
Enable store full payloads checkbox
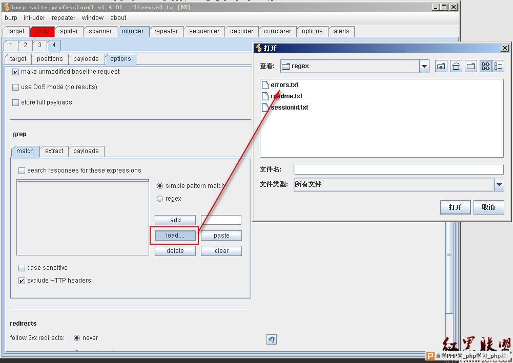(15, 102)
